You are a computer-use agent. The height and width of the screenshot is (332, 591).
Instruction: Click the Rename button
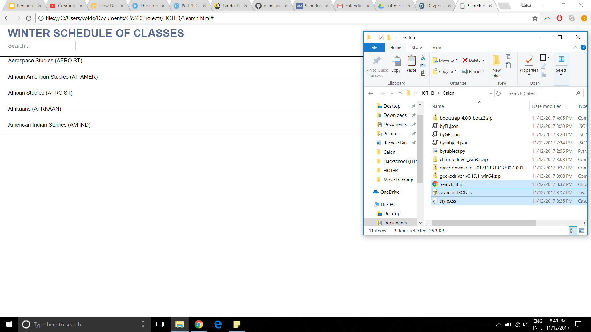[x=473, y=71]
